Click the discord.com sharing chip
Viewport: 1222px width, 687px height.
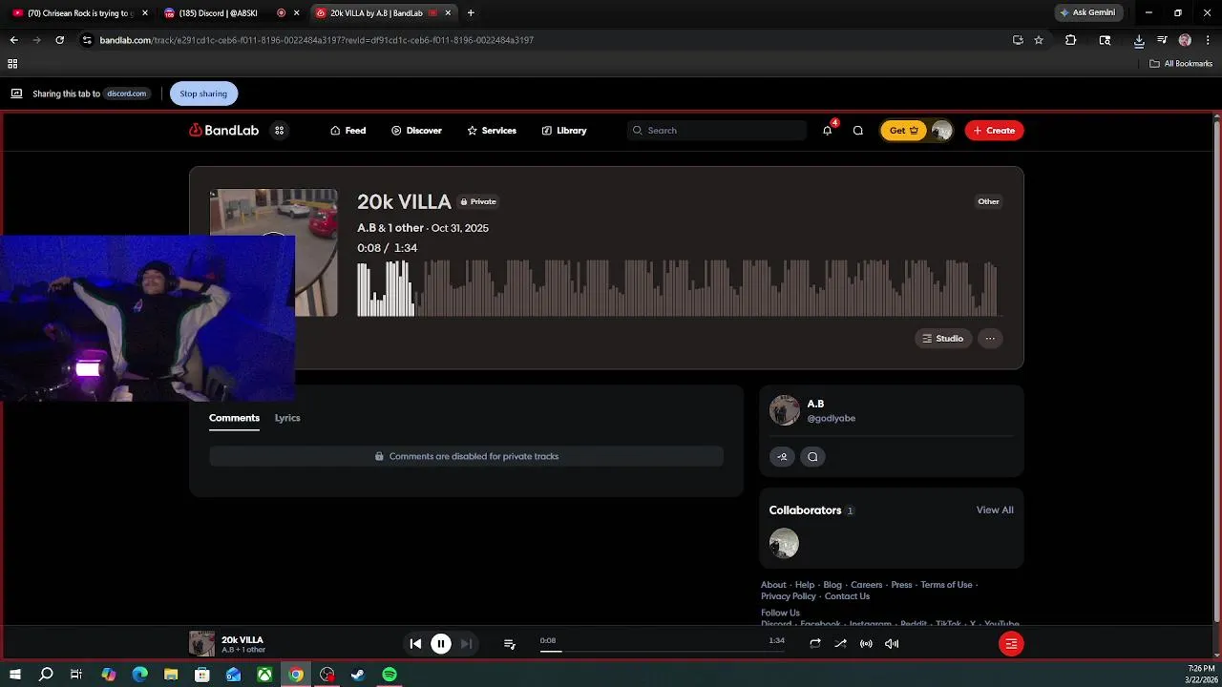pyautogui.click(x=126, y=94)
